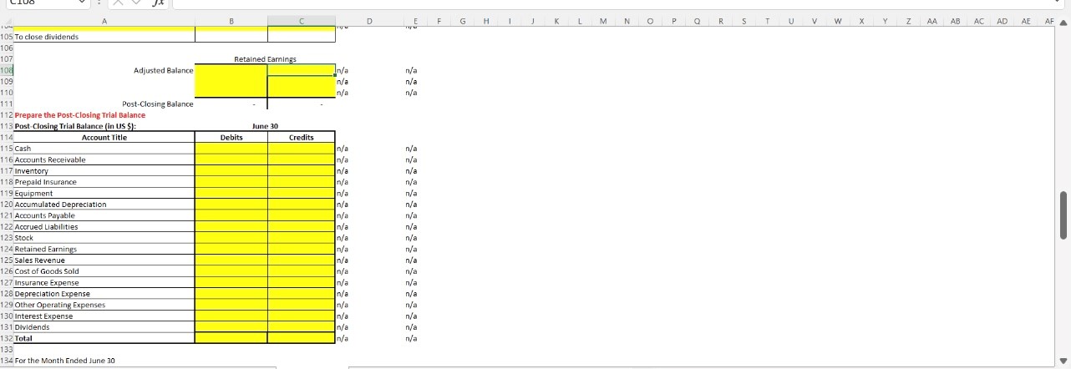Select the 'Interest Expense' account cell
1071x369 pixels.
[x=104, y=316]
